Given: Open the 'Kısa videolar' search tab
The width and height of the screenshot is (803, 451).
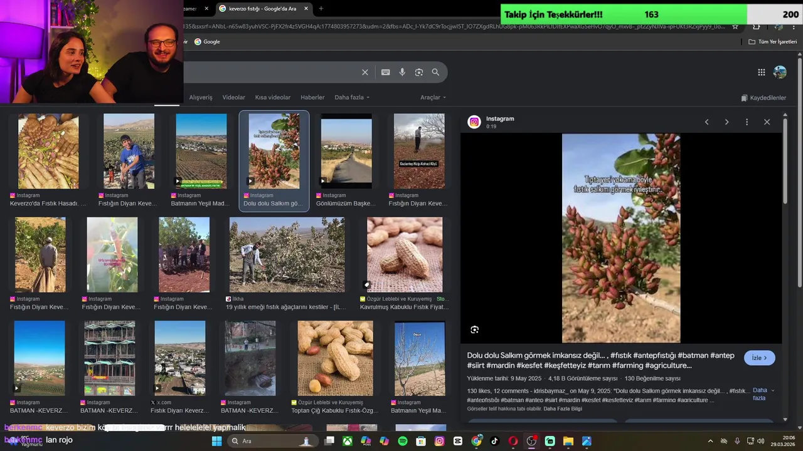Looking at the screenshot, I should click(x=273, y=97).
